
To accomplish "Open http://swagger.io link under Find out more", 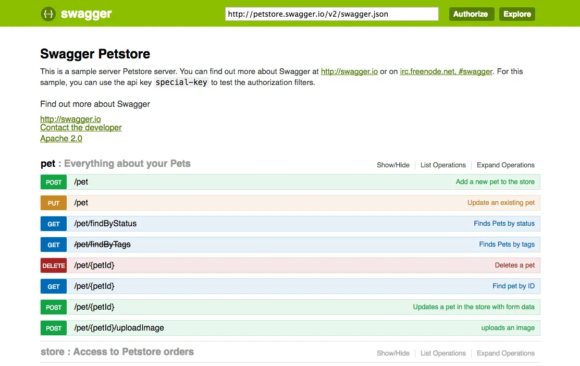I will pyautogui.click(x=70, y=119).
